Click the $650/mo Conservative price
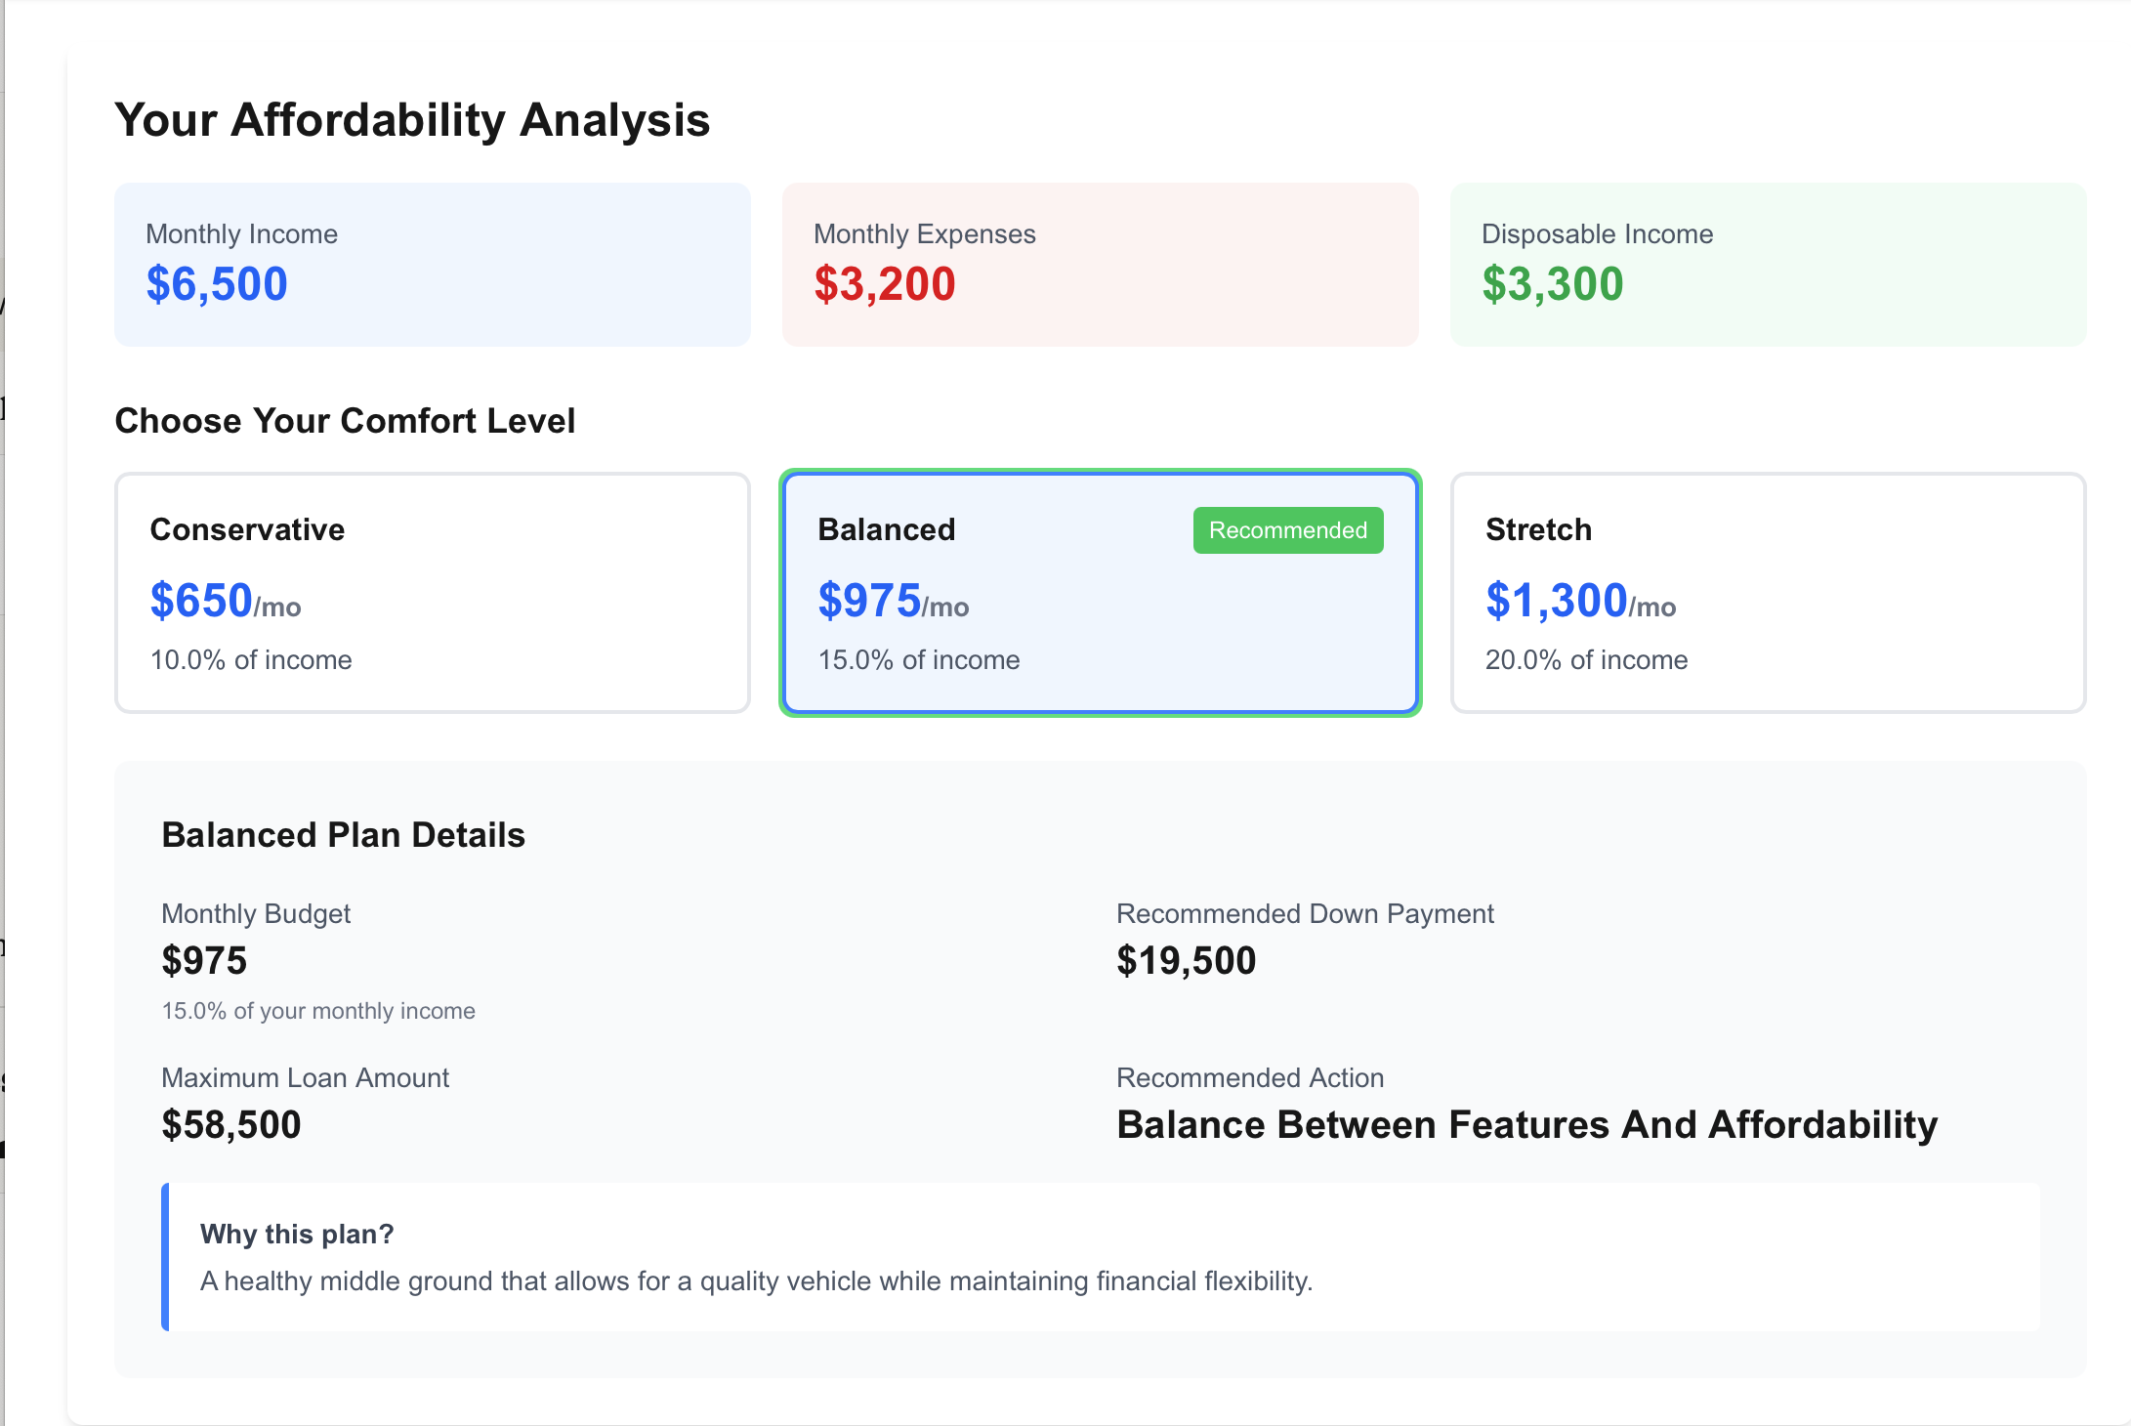This screenshot has width=2131, height=1426. (x=226, y=601)
